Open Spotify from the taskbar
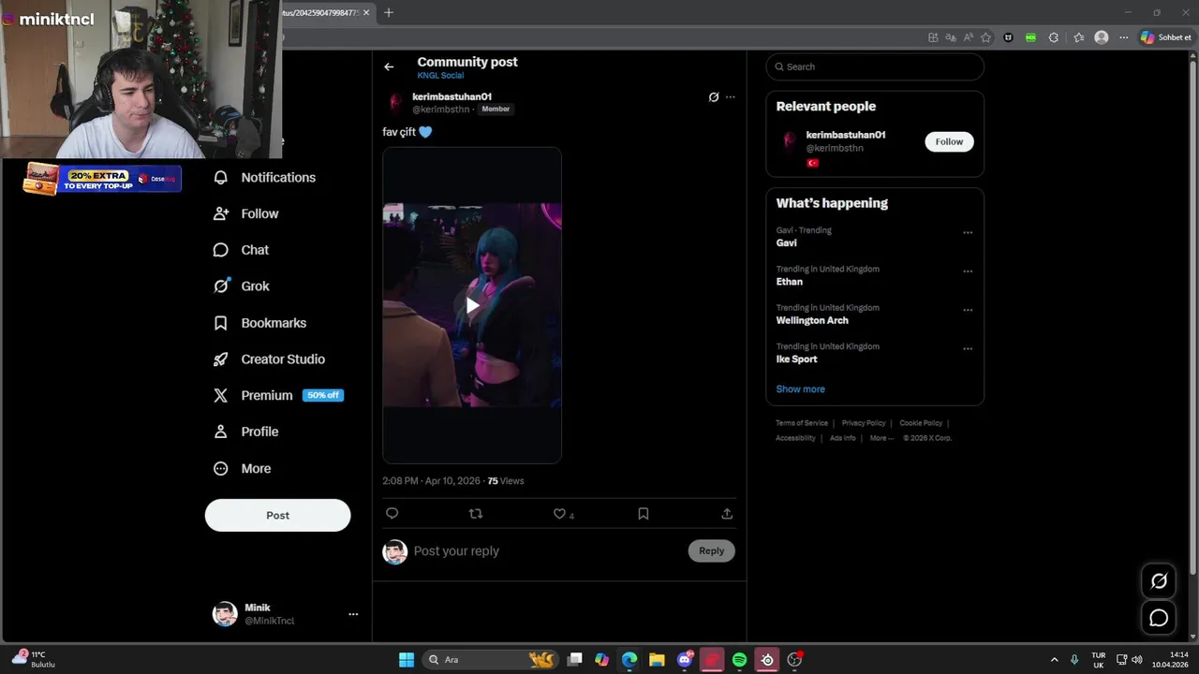 (x=739, y=660)
